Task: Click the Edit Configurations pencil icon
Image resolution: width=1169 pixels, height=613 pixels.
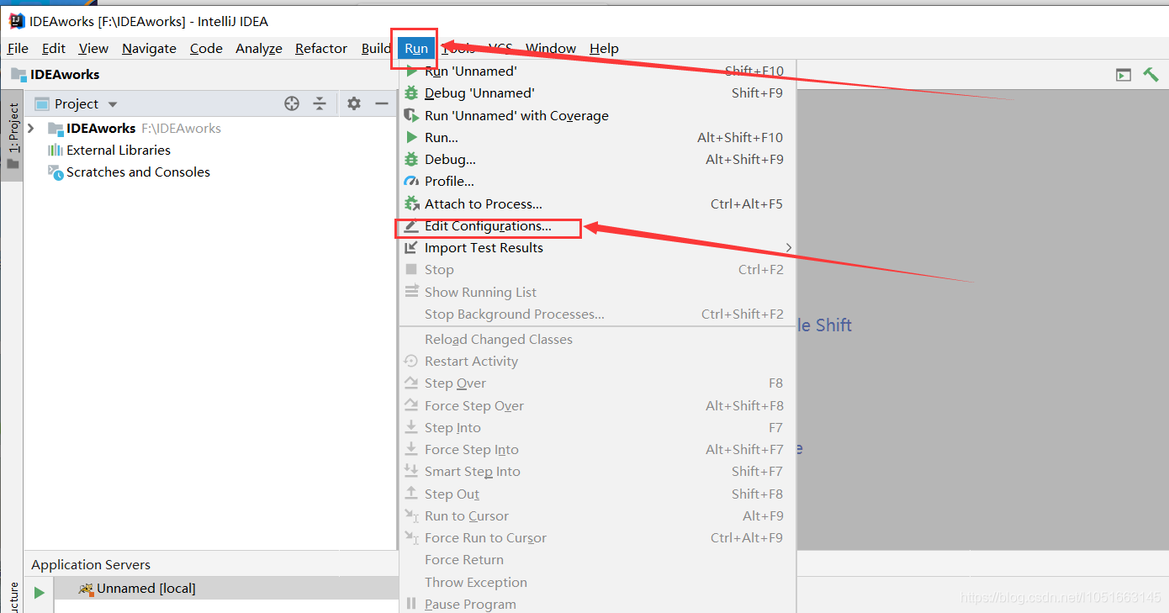Action: pos(411,226)
